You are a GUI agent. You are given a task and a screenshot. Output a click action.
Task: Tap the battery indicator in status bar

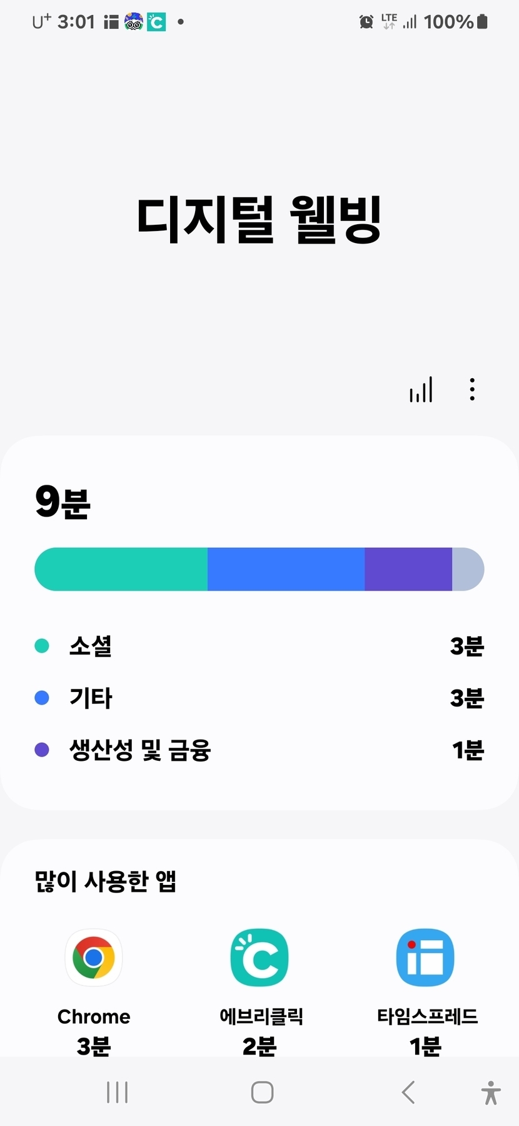pyautogui.click(x=481, y=22)
